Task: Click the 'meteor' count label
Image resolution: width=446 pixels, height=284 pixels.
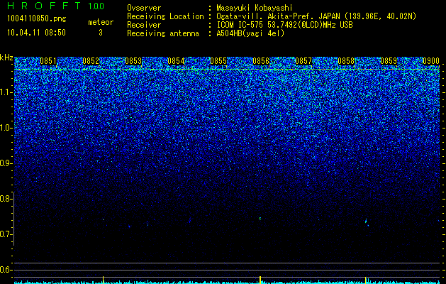Action: [101, 22]
